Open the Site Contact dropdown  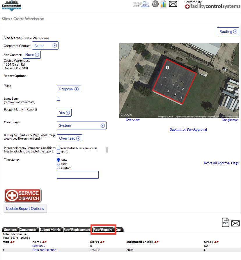tap(32, 55)
